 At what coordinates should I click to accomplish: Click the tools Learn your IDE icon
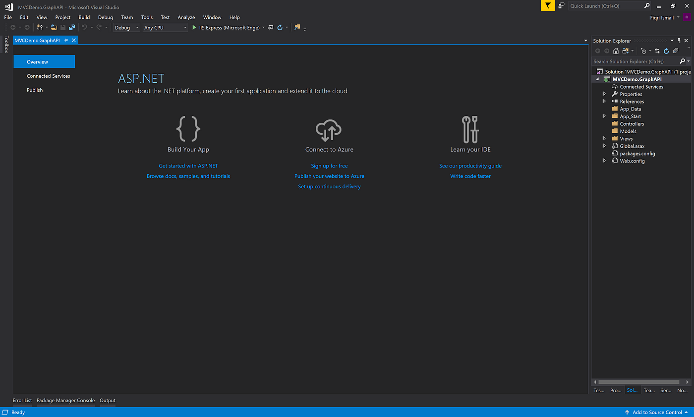tap(470, 129)
